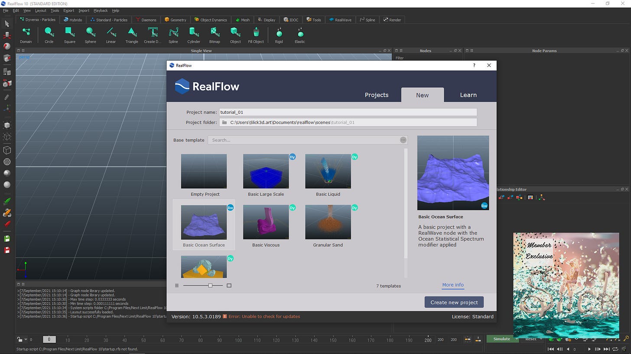Open the Learn tab in RealFlow dialog
Screen dimensions: 631x354
pyautogui.click(x=468, y=95)
